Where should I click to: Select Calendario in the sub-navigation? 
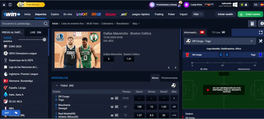(x=107, y=24)
